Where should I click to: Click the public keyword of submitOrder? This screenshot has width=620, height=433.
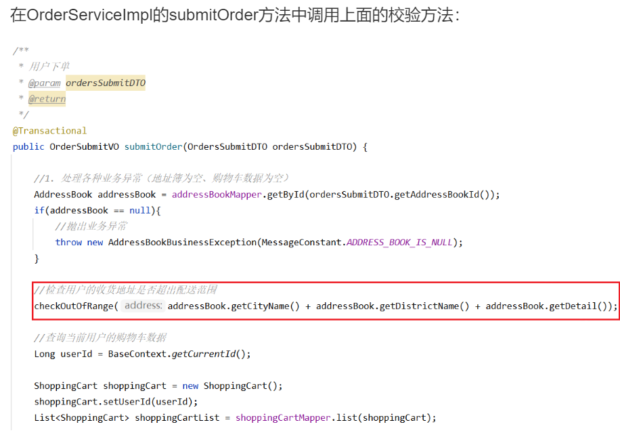pyautogui.click(x=28, y=146)
